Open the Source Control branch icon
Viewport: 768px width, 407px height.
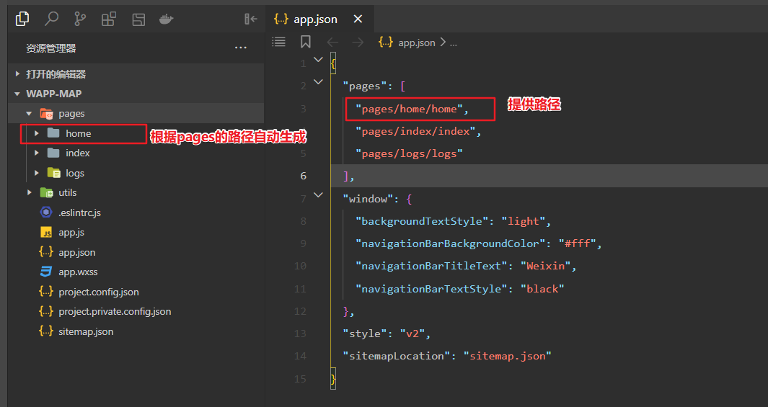point(80,19)
